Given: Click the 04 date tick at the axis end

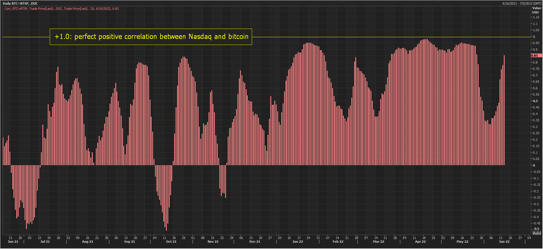Looking at the screenshot, I should click(x=530, y=237).
